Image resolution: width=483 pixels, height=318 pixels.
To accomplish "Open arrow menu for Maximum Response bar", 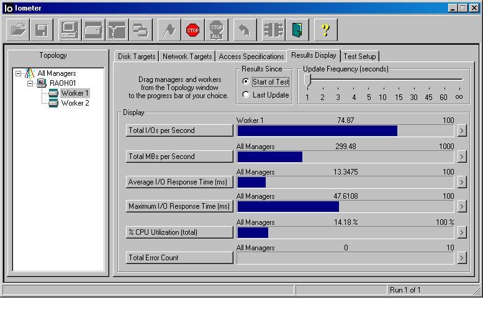I will click(x=461, y=206).
